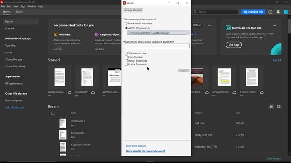Enable Whole words only checkbox
This screenshot has width=291, height=163.
tap(126, 53)
